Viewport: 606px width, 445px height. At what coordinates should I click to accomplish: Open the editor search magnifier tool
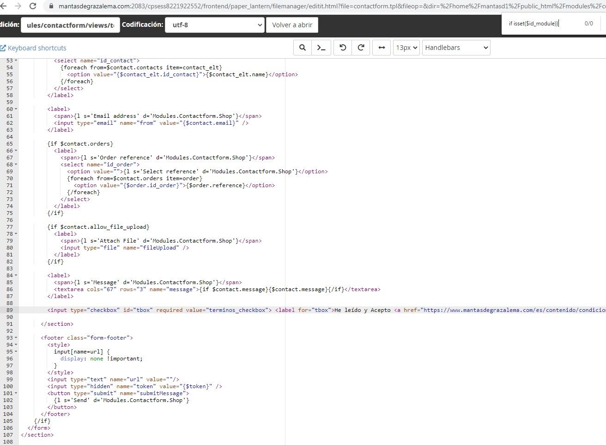[303, 48]
